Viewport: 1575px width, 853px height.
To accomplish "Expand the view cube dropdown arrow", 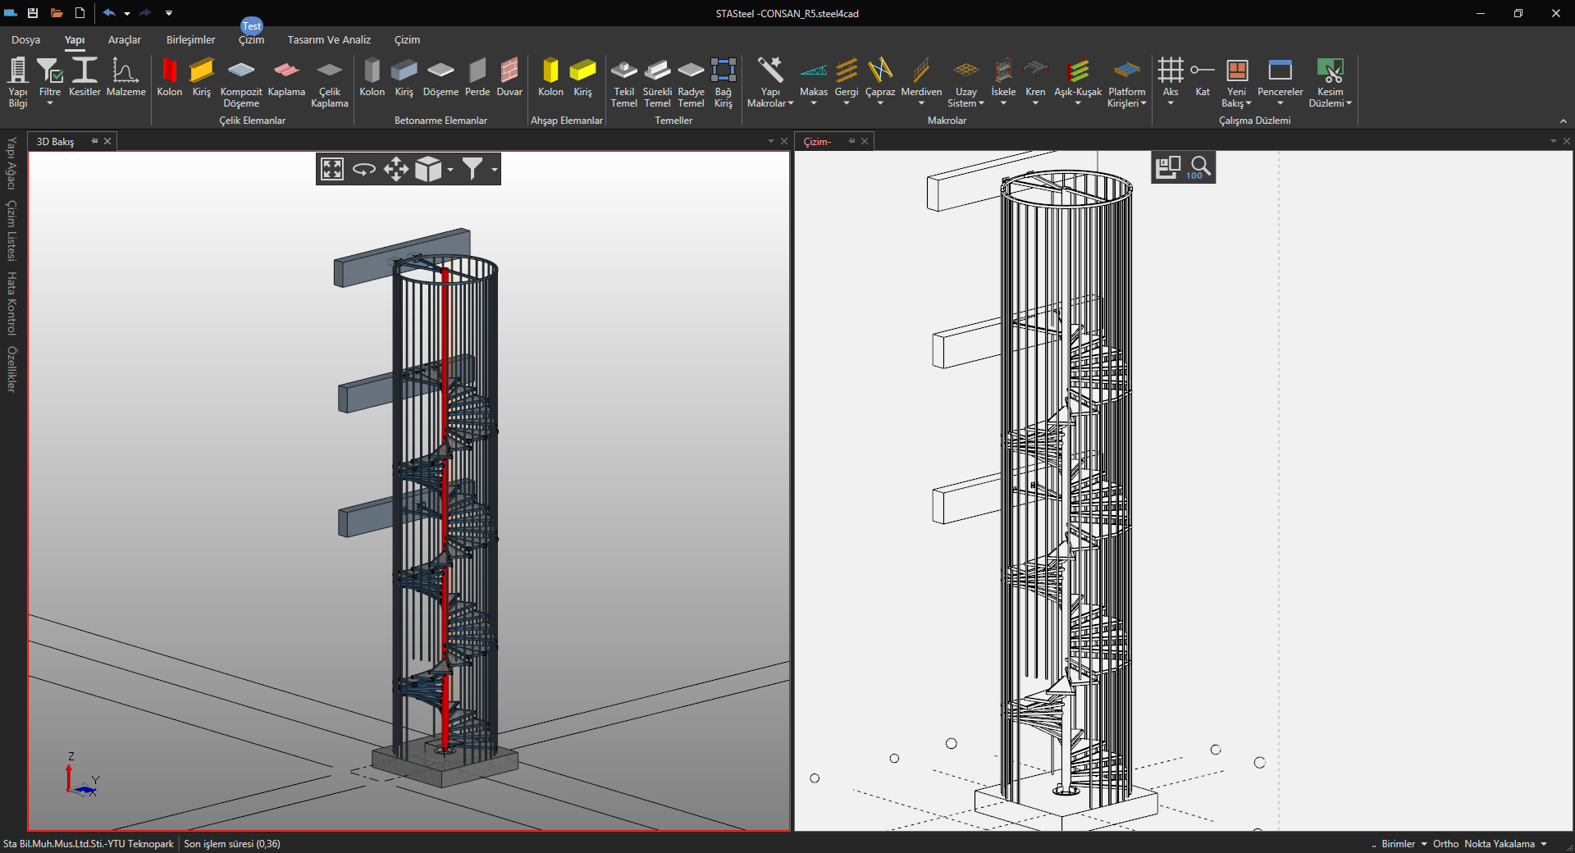I will (x=450, y=171).
